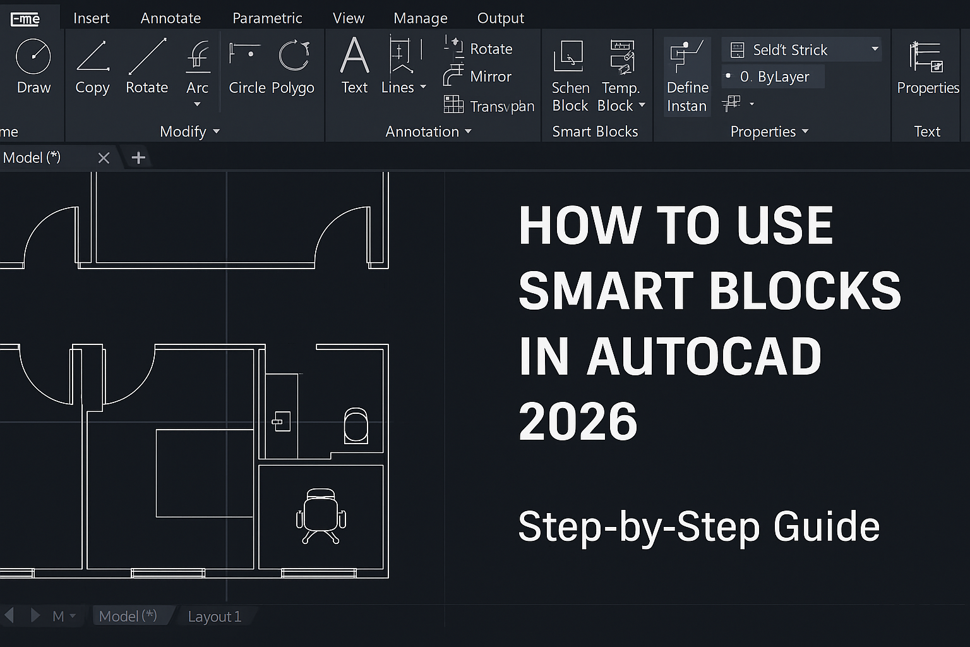The width and height of the screenshot is (970, 647).
Task: Click the Circle tool icon
Action: pos(245,55)
